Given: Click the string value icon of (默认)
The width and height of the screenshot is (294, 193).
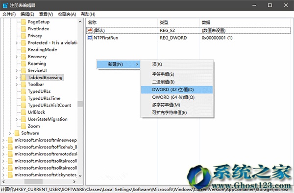Looking at the screenshot, I should pos(90,30).
